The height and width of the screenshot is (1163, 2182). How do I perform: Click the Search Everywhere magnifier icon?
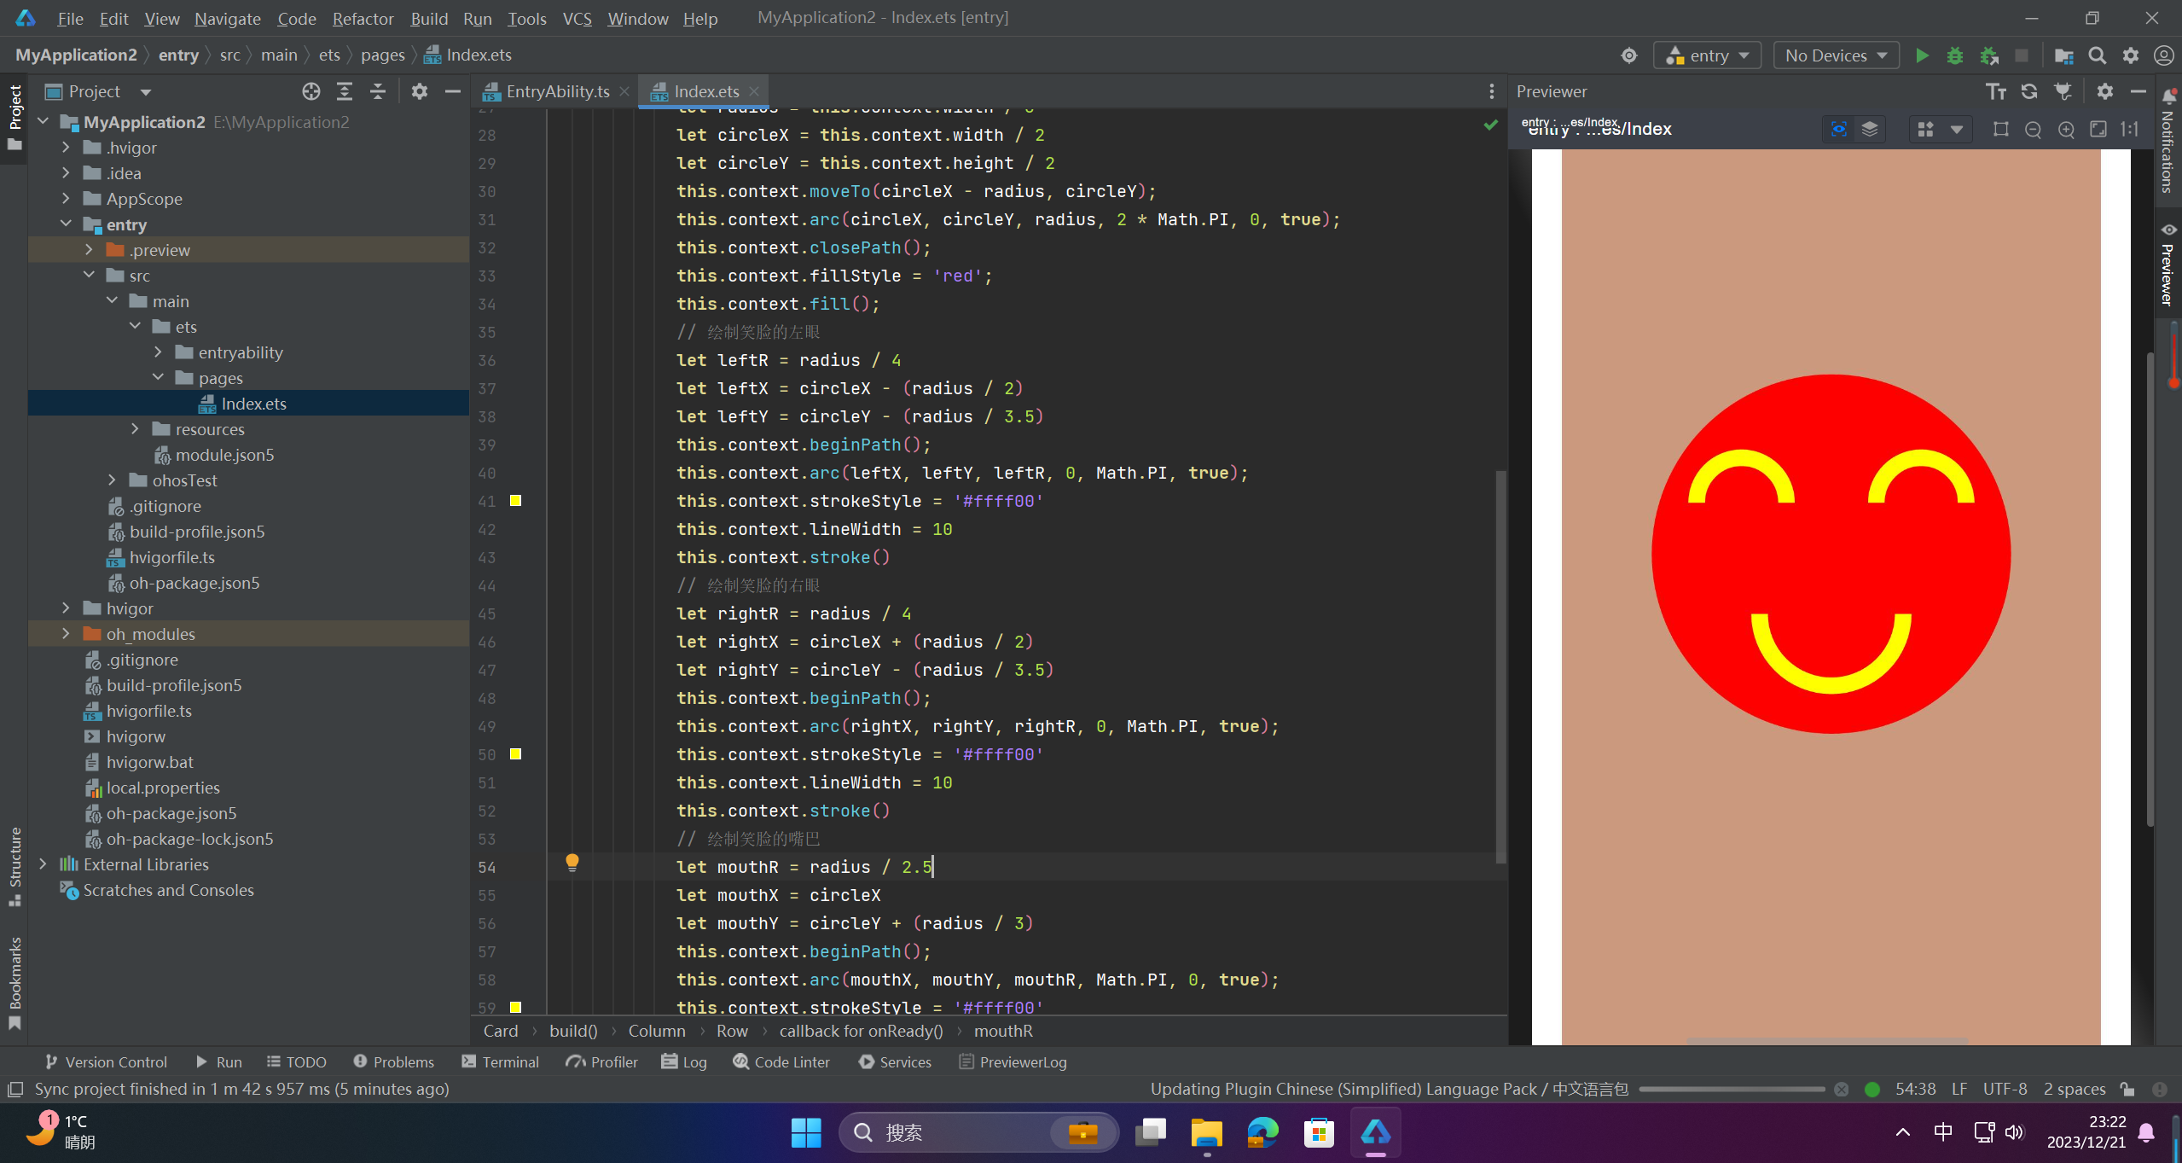(2098, 55)
